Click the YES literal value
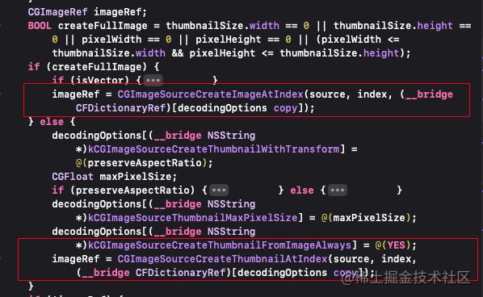This screenshot has width=483, height=297. pyautogui.click(x=396, y=245)
